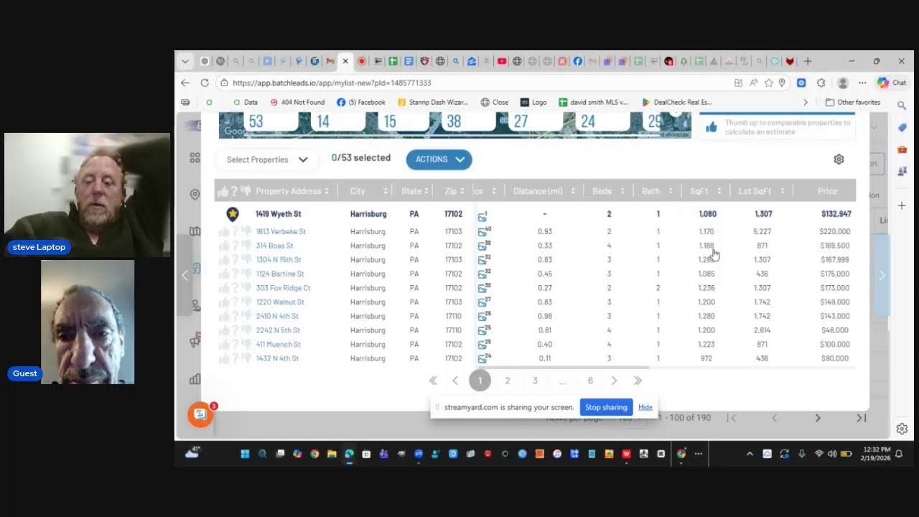Open the DealCheck bookmark

(x=676, y=102)
